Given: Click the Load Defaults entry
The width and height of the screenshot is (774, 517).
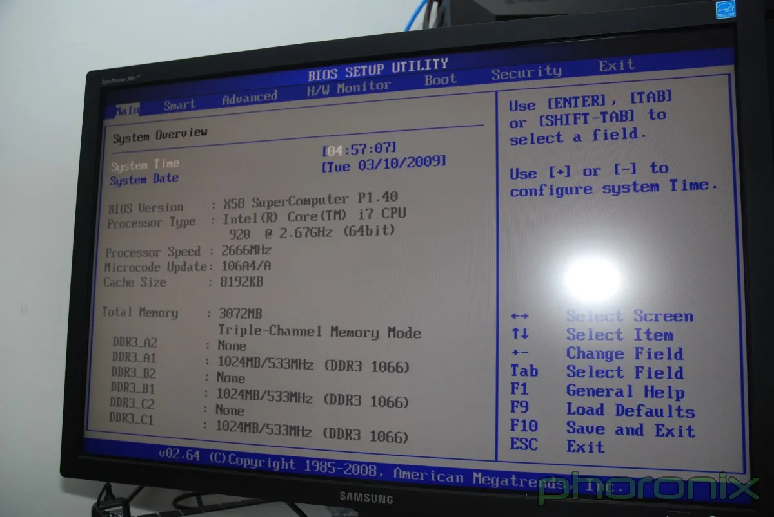Looking at the screenshot, I should [x=630, y=410].
